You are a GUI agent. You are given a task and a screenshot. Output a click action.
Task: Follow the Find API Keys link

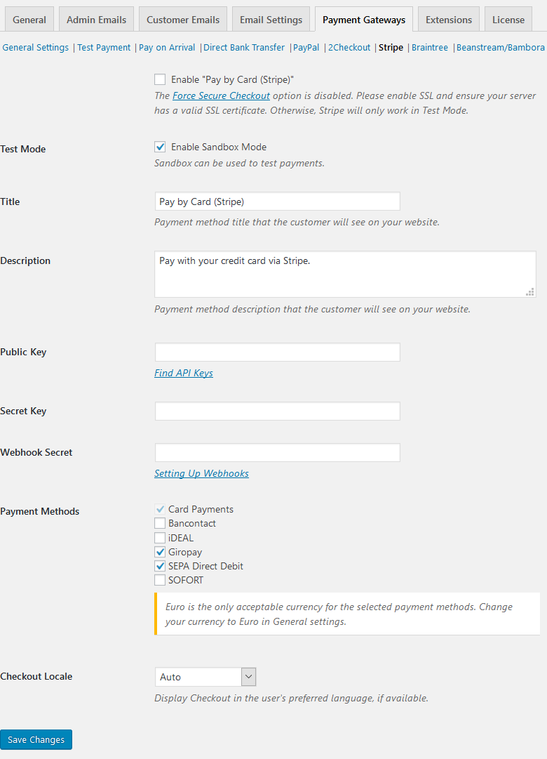point(184,373)
